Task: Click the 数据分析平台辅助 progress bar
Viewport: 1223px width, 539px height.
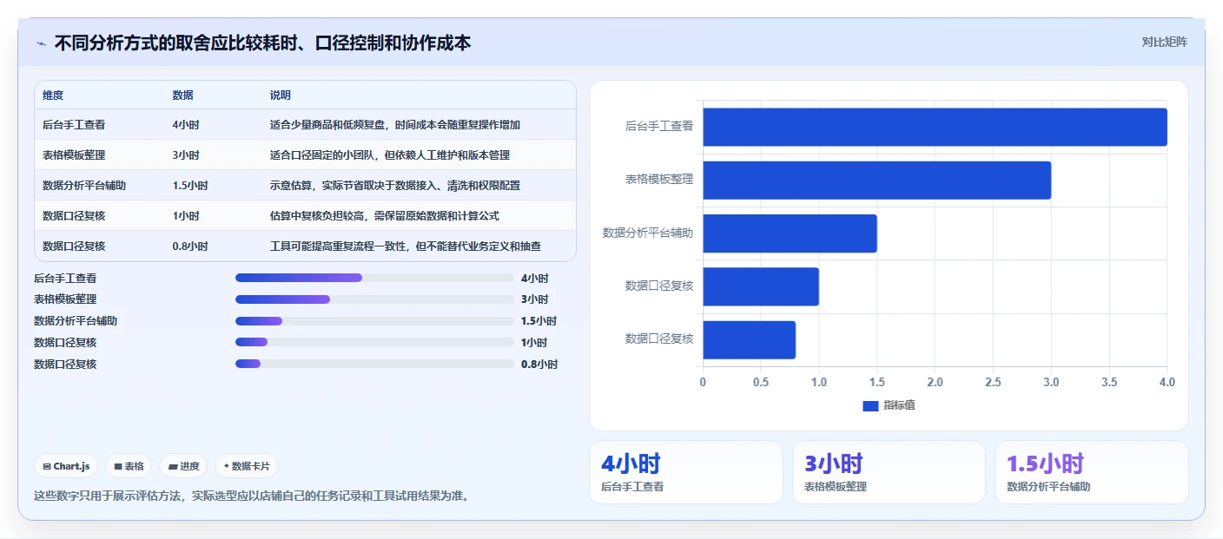Action: pyautogui.click(x=374, y=321)
